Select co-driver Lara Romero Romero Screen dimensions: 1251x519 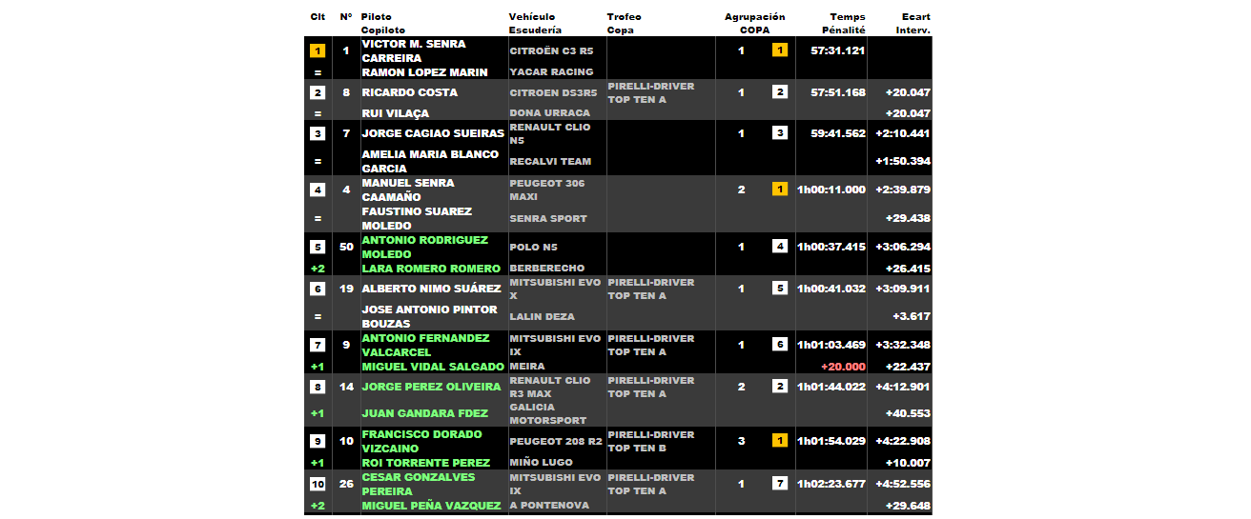(430, 269)
